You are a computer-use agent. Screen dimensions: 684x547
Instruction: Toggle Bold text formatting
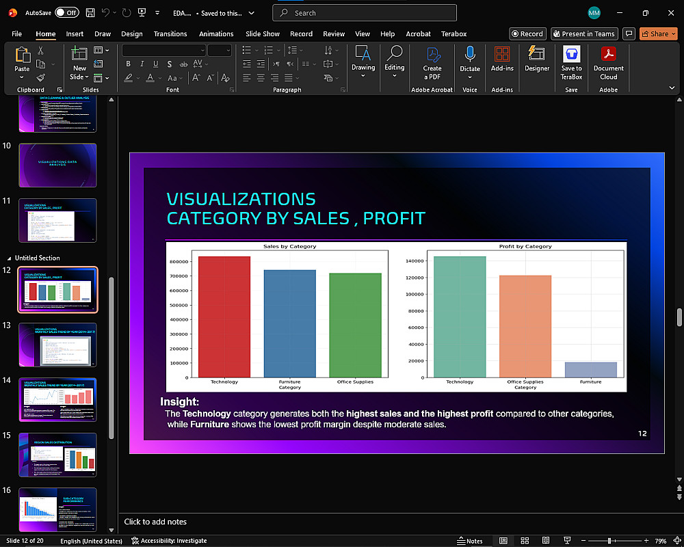[x=128, y=64]
